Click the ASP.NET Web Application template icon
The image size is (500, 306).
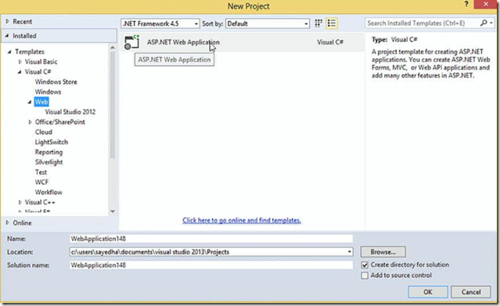click(x=131, y=42)
